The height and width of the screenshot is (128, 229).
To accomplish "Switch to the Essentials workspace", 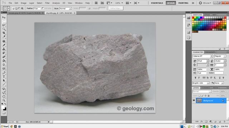I will pyautogui.click(x=157, y=3).
